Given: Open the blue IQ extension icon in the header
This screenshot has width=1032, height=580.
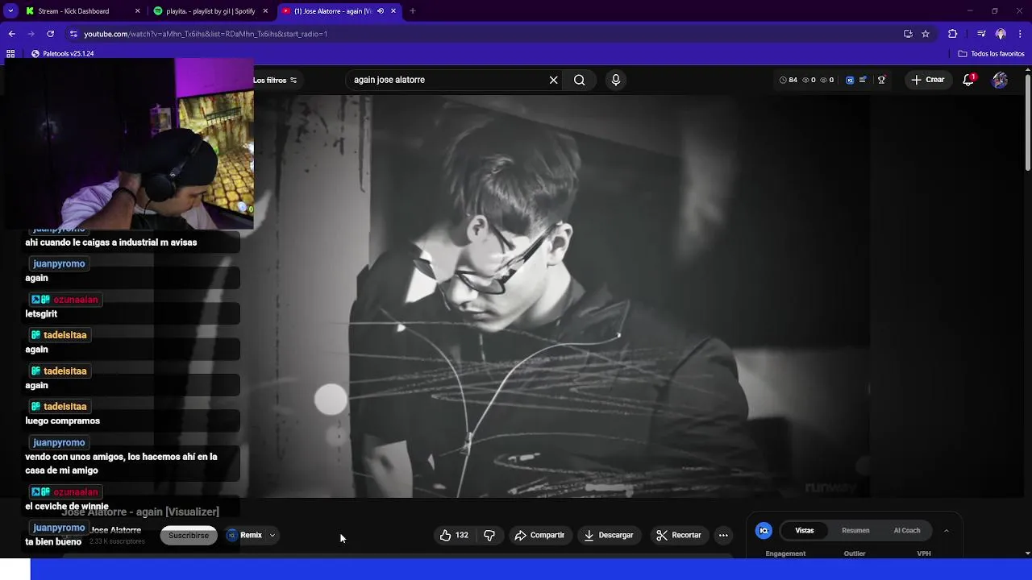Looking at the screenshot, I should (850, 80).
